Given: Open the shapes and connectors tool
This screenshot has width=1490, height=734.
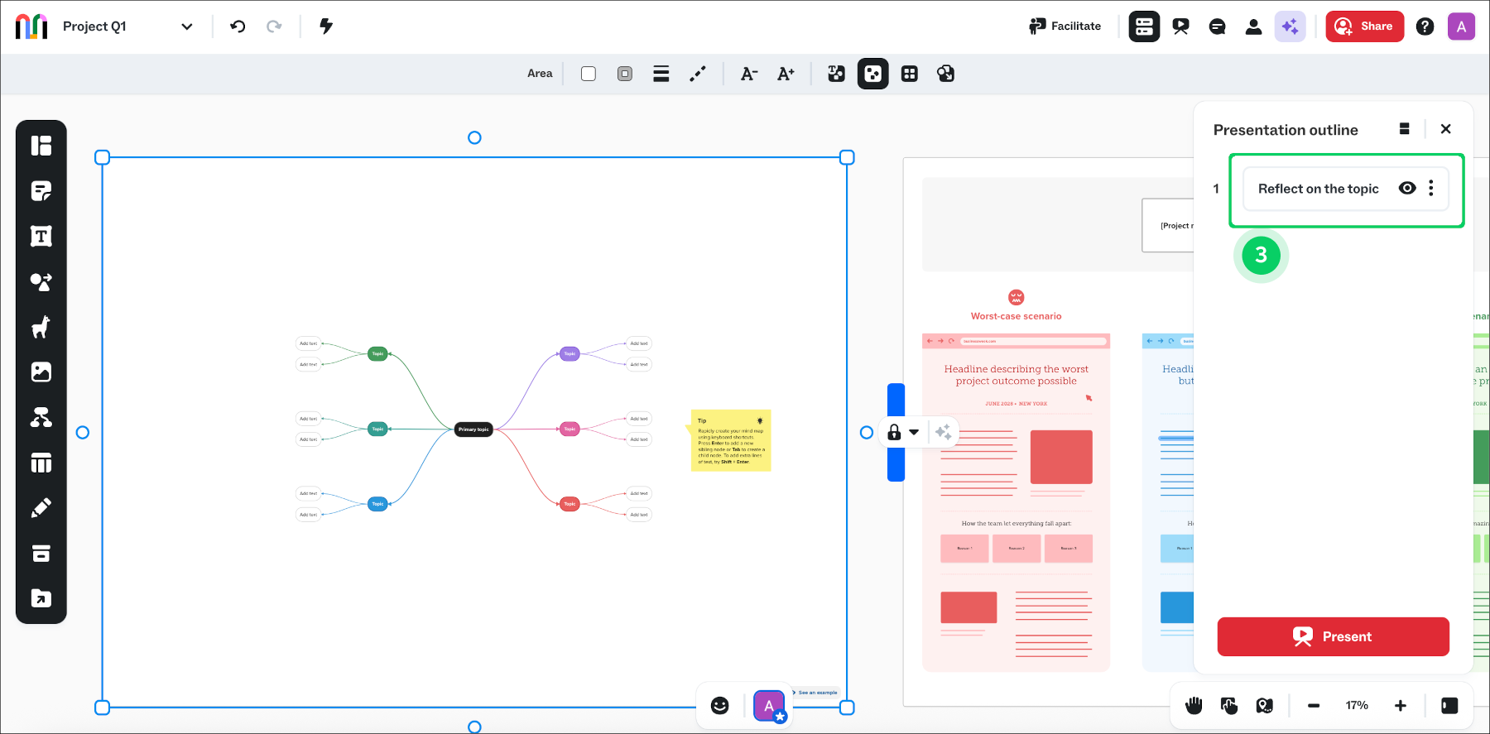Looking at the screenshot, I should point(41,282).
